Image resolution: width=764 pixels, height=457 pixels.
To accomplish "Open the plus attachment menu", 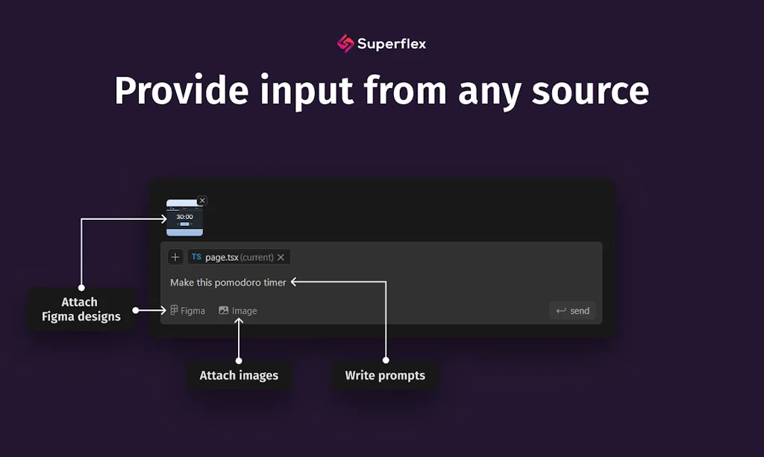I will point(175,256).
